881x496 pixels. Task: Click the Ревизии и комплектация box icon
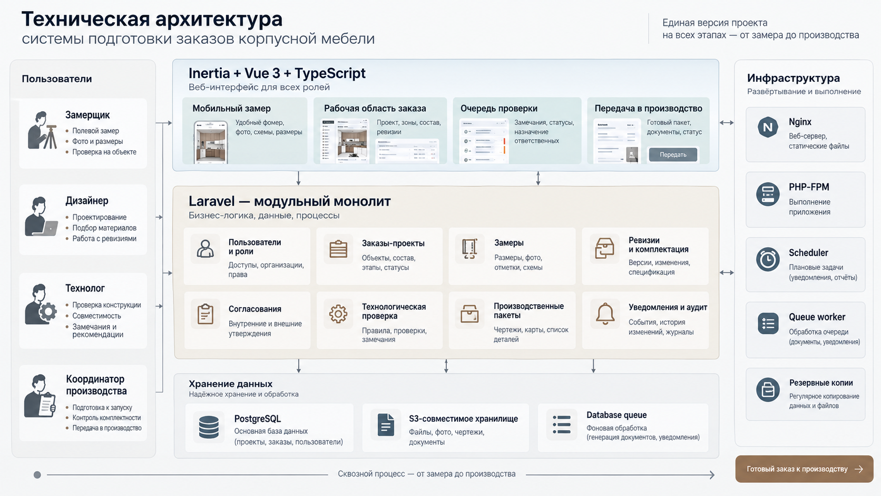click(x=604, y=248)
